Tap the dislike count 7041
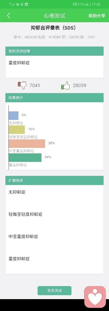The width and height of the screenshot is (109, 311). [x=35, y=86]
